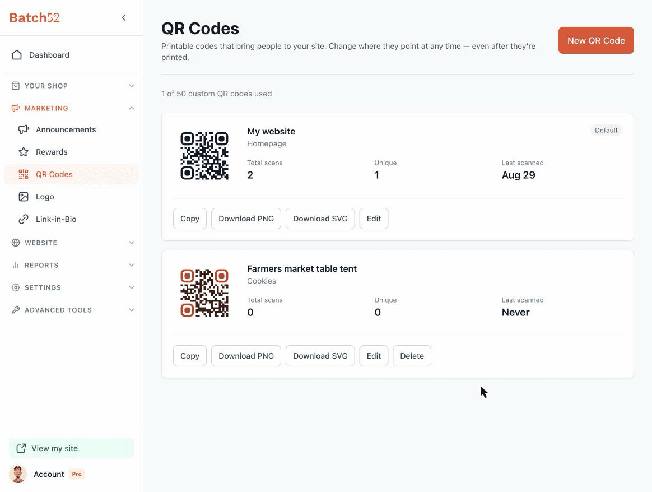Click the QR Codes sidebar icon
The width and height of the screenshot is (652, 492).
pyautogui.click(x=24, y=174)
